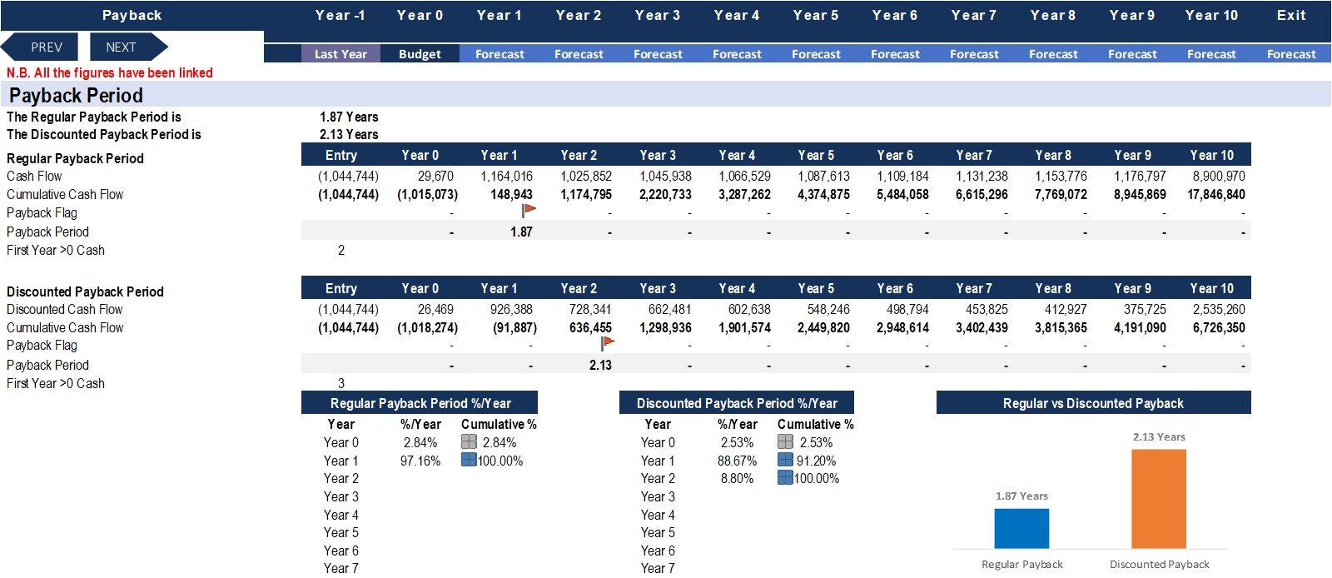Select the Payback header title

coord(132,15)
